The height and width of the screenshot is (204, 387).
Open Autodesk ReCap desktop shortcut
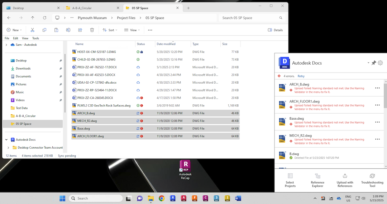pyautogui.click(x=185, y=170)
